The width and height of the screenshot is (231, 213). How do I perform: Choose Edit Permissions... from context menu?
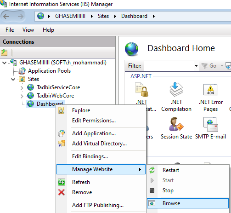[101, 121]
